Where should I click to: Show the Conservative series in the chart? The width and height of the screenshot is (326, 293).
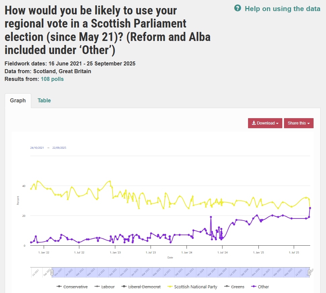75,287
